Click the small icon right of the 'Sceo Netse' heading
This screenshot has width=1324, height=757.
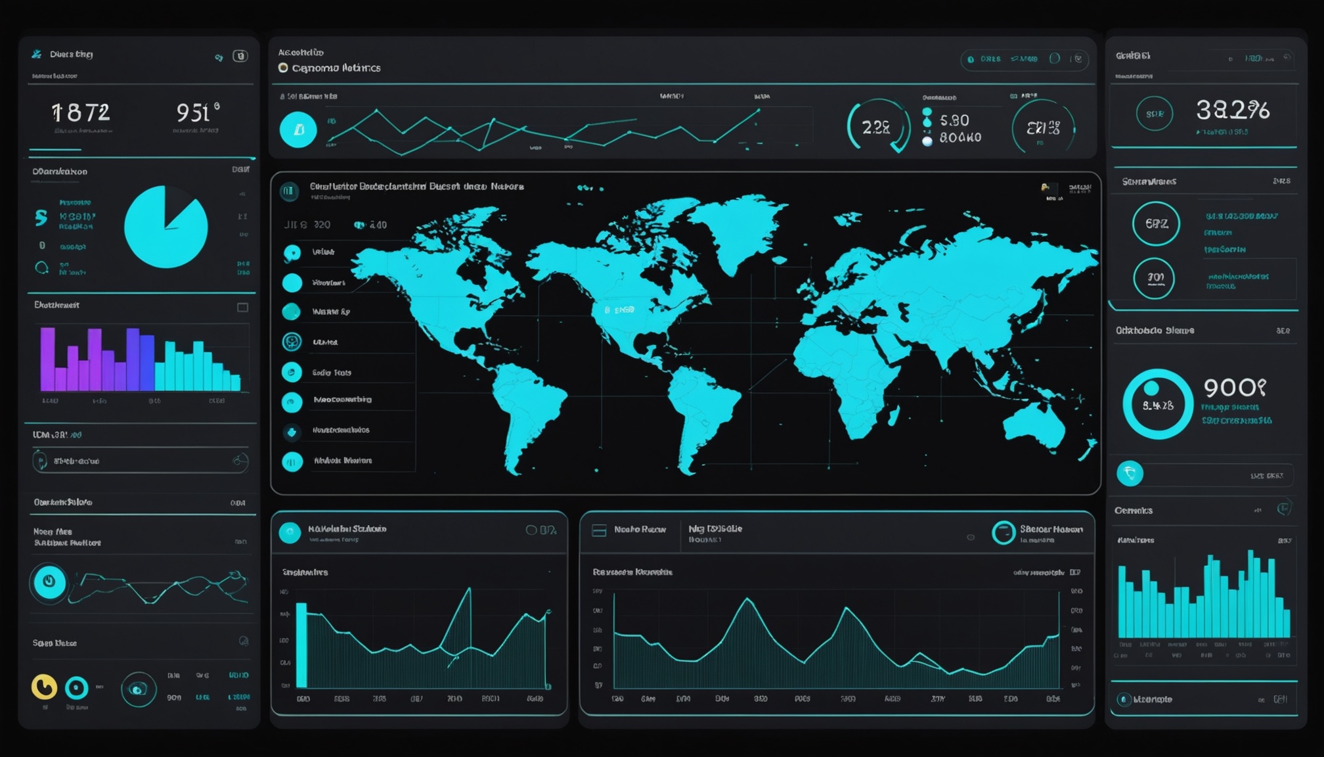click(x=243, y=641)
